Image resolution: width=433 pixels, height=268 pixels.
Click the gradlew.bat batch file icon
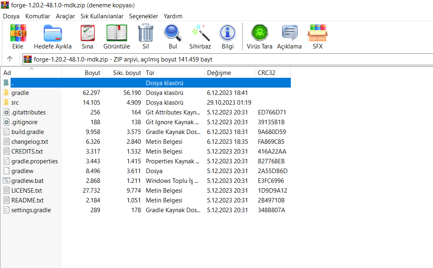click(x=7, y=180)
